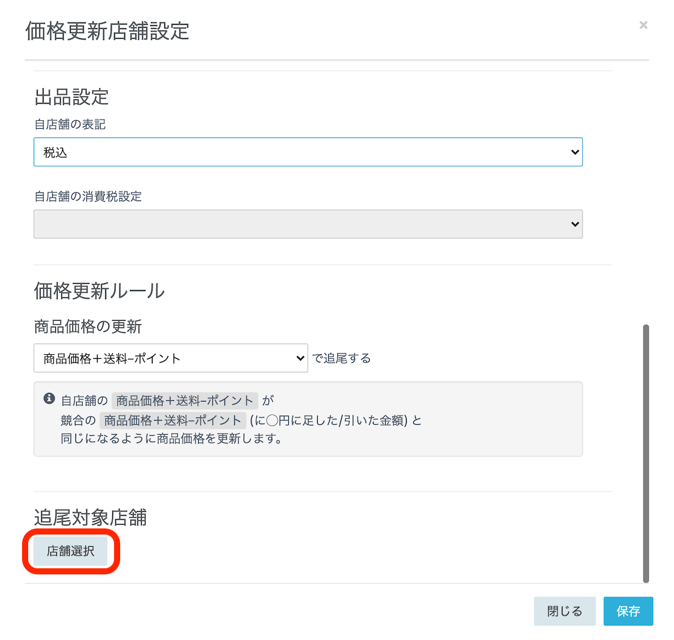Open the 自店舗の消費税設定 dropdown
The image size is (674, 640).
(308, 224)
